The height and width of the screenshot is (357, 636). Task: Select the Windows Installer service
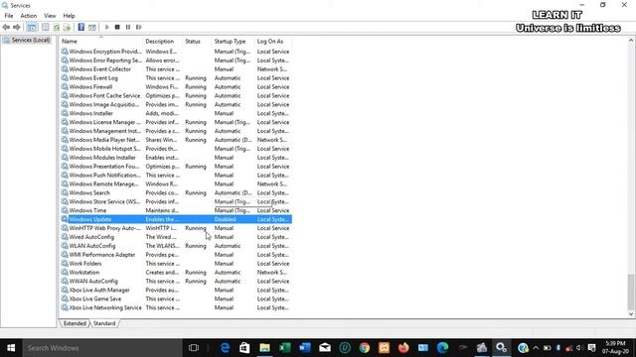[x=176, y=113]
